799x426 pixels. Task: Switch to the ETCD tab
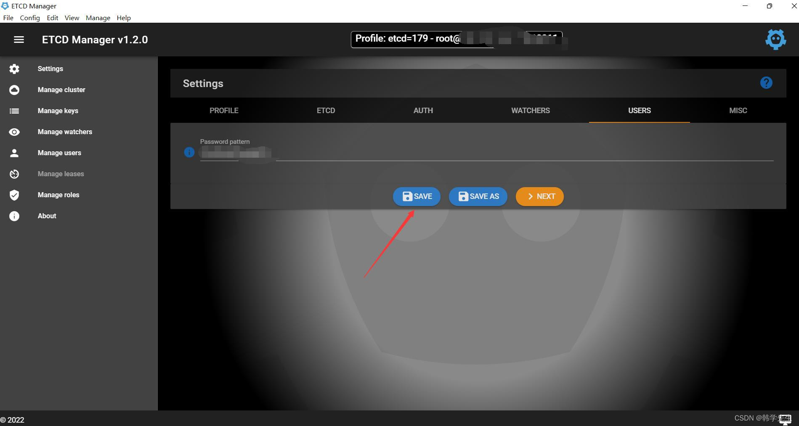pos(326,111)
